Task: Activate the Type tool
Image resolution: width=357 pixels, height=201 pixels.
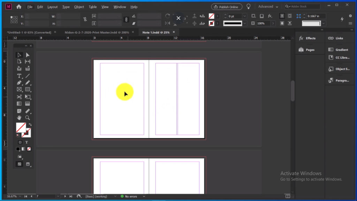Action: (19, 76)
